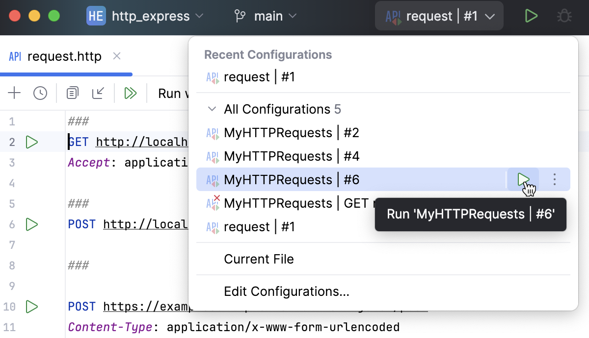Select the request.http editor tab

(64, 56)
